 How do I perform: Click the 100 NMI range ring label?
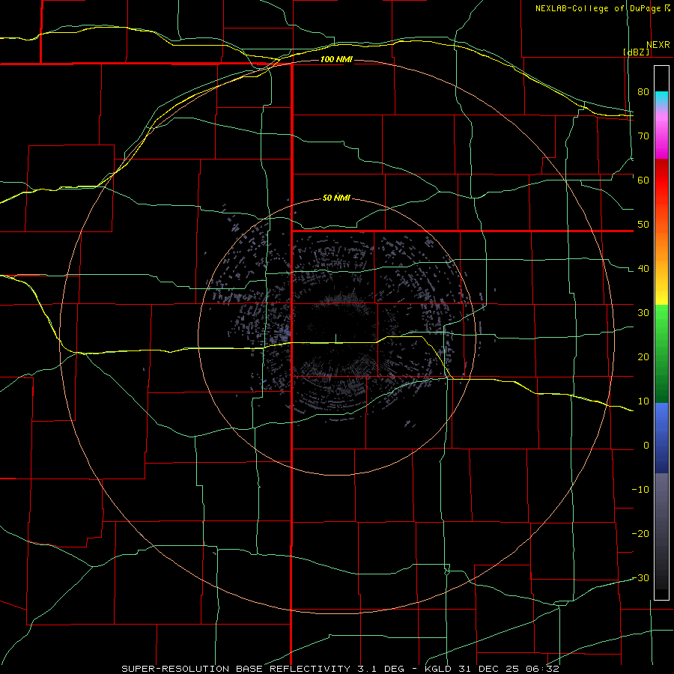click(x=336, y=59)
